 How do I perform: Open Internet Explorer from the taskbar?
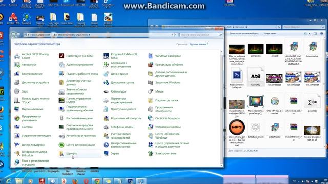point(9,181)
